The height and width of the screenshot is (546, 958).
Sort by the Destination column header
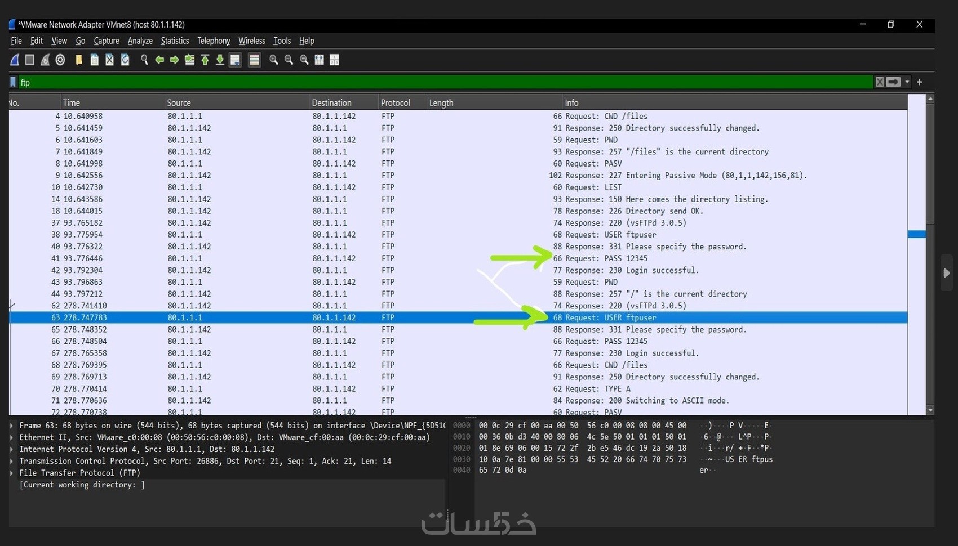(344, 102)
